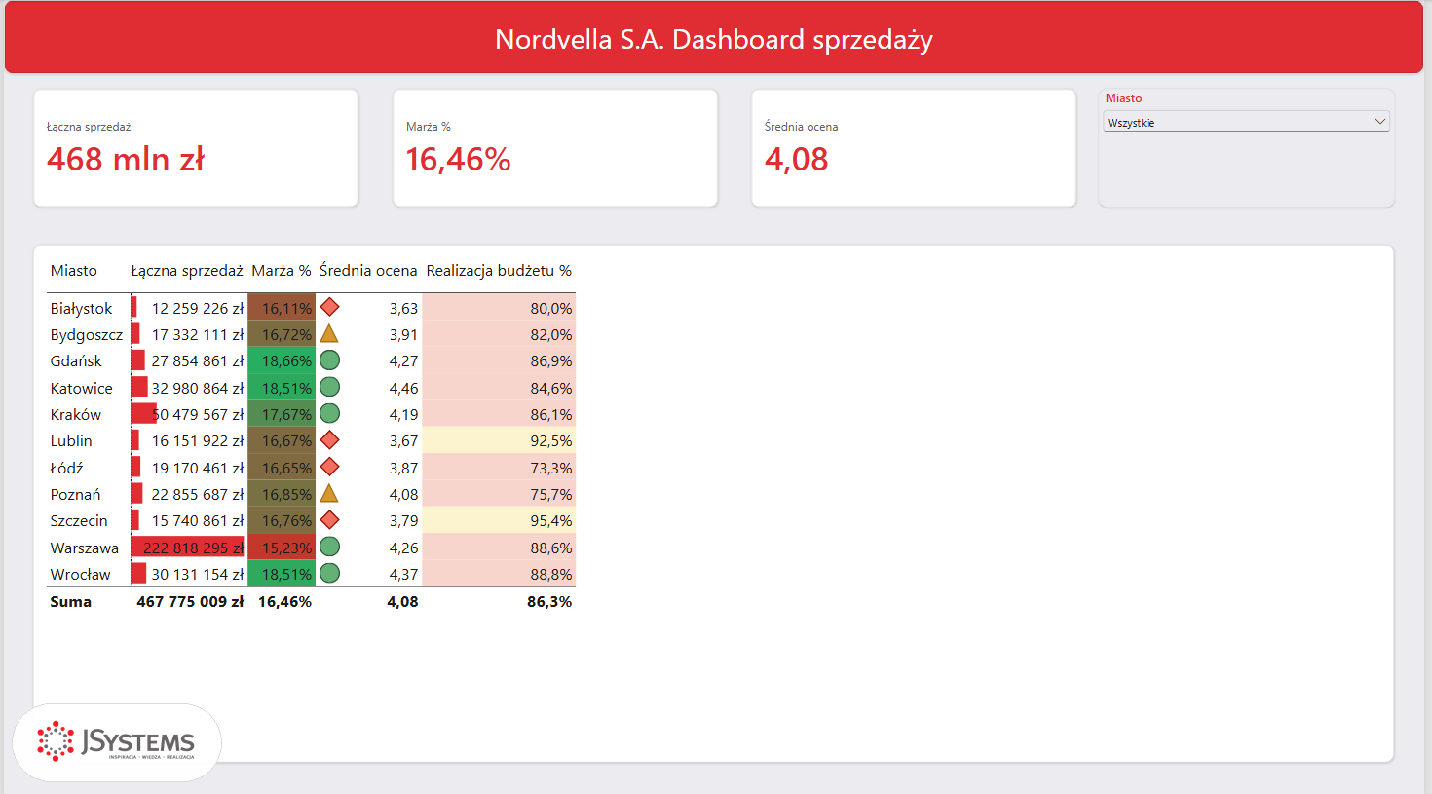Click red diamond icon in Szczecin row
1432x794 pixels.
click(x=330, y=520)
